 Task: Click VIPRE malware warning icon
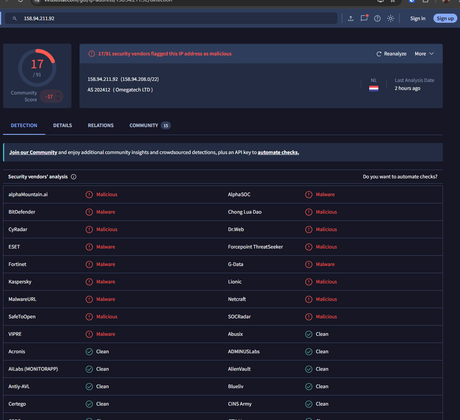(89, 334)
